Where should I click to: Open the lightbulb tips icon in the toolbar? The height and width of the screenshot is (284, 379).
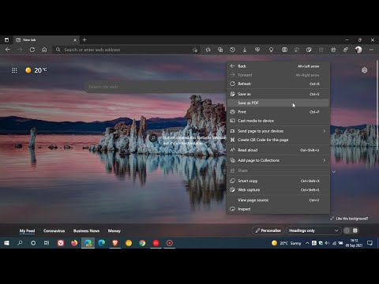click(x=271, y=50)
